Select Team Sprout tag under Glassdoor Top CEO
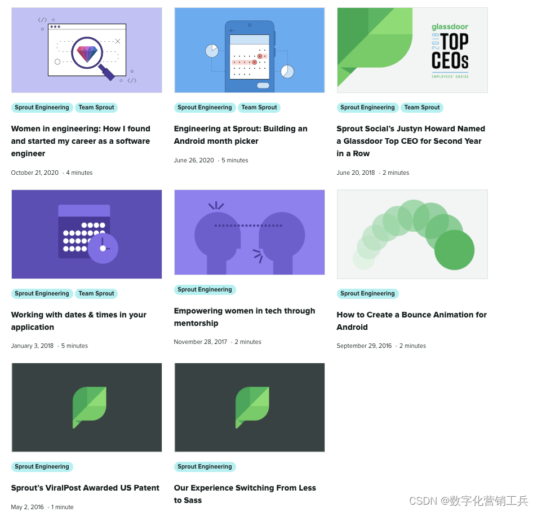This screenshot has width=537, height=512. coord(422,108)
